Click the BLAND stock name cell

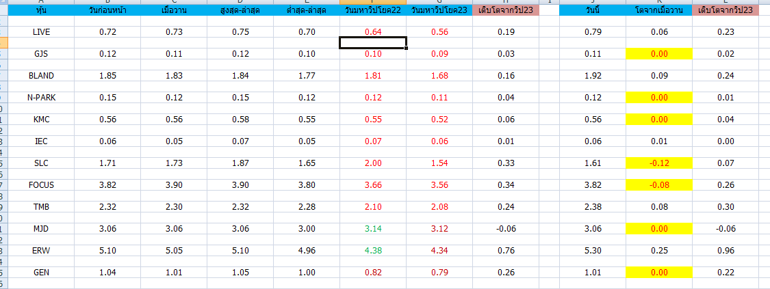click(41, 76)
